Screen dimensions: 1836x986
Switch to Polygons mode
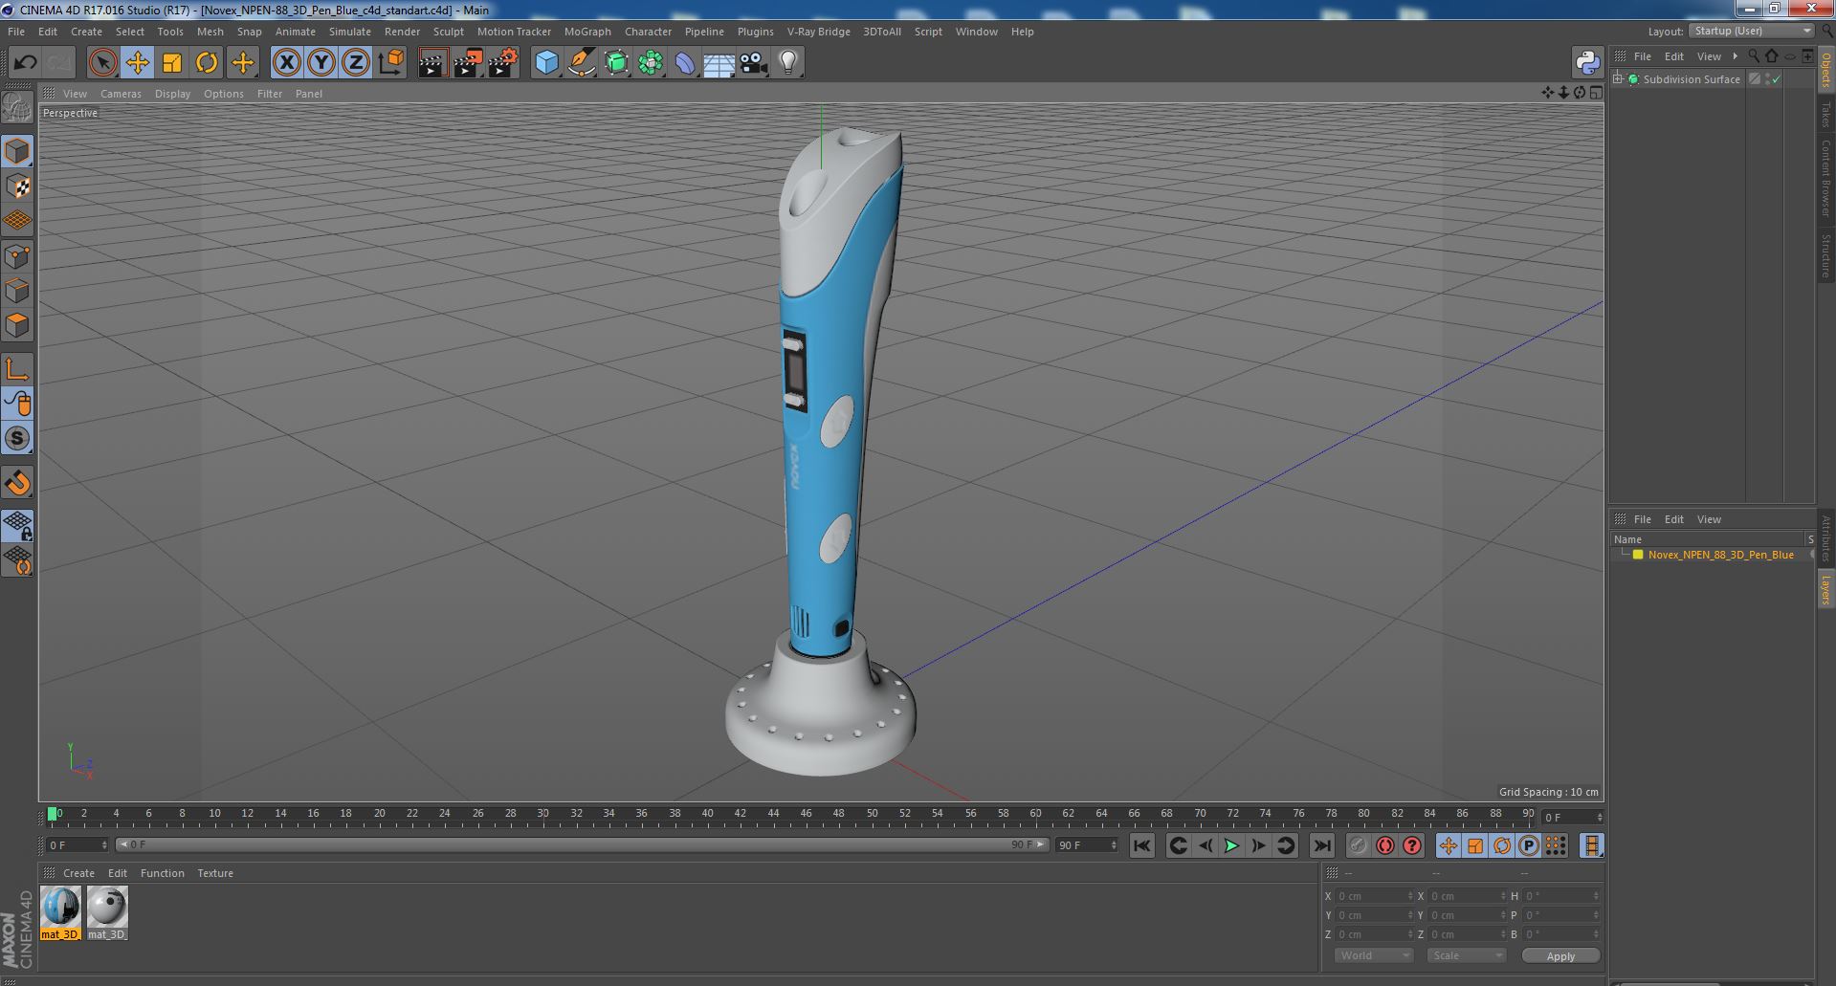(x=17, y=325)
